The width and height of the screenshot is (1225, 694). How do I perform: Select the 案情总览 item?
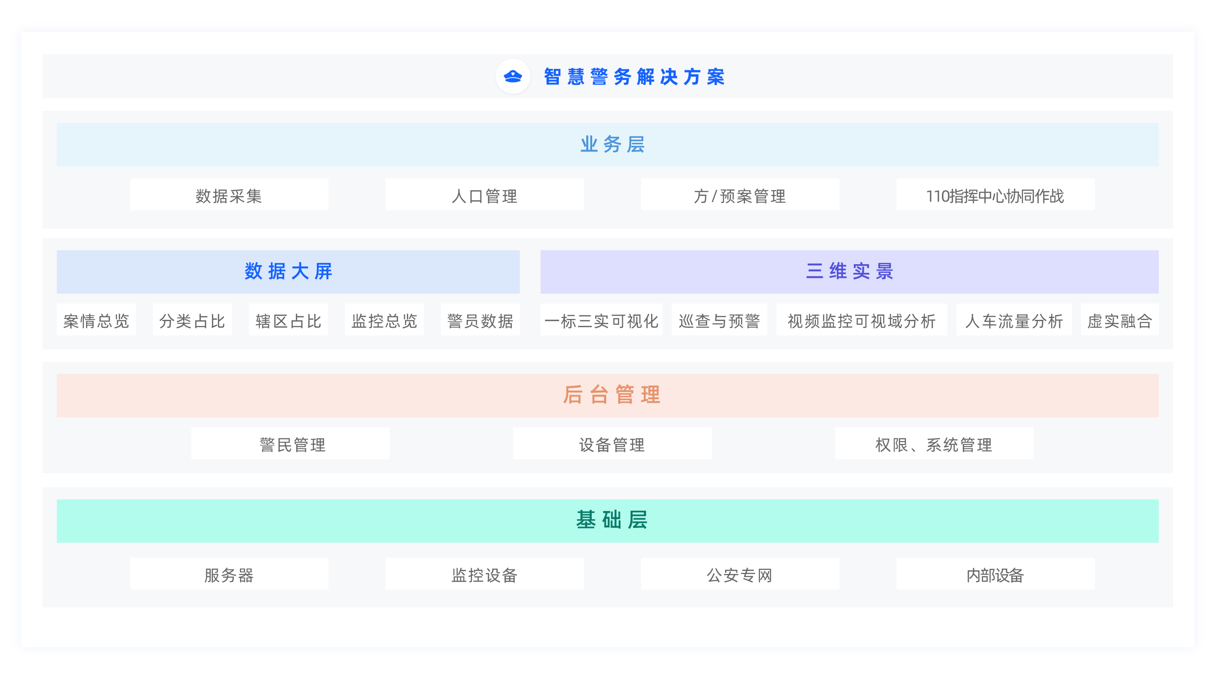pyautogui.click(x=96, y=321)
